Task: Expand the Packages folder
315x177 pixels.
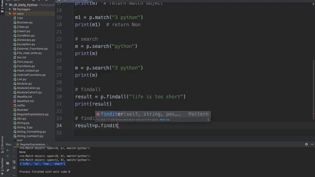Action: (x=10, y=9)
